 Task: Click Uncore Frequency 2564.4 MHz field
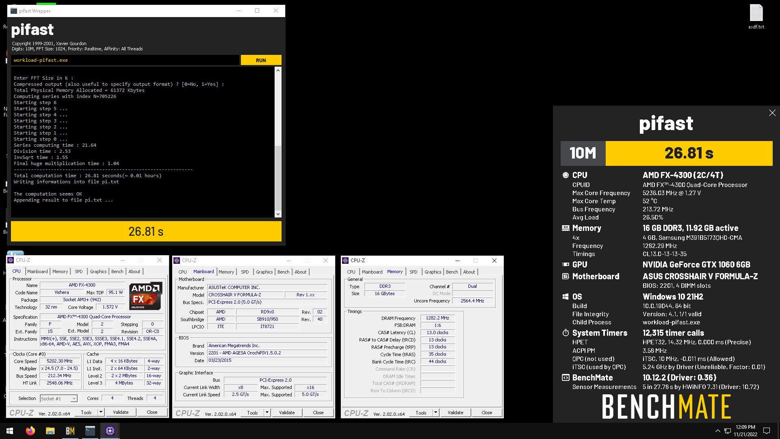(x=472, y=301)
